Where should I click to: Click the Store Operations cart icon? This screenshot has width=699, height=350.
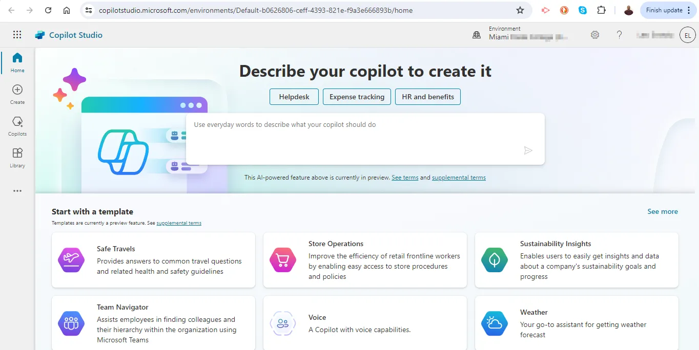(282, 260)
